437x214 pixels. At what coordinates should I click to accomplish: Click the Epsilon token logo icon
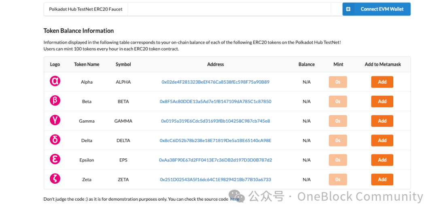[55, 159]
